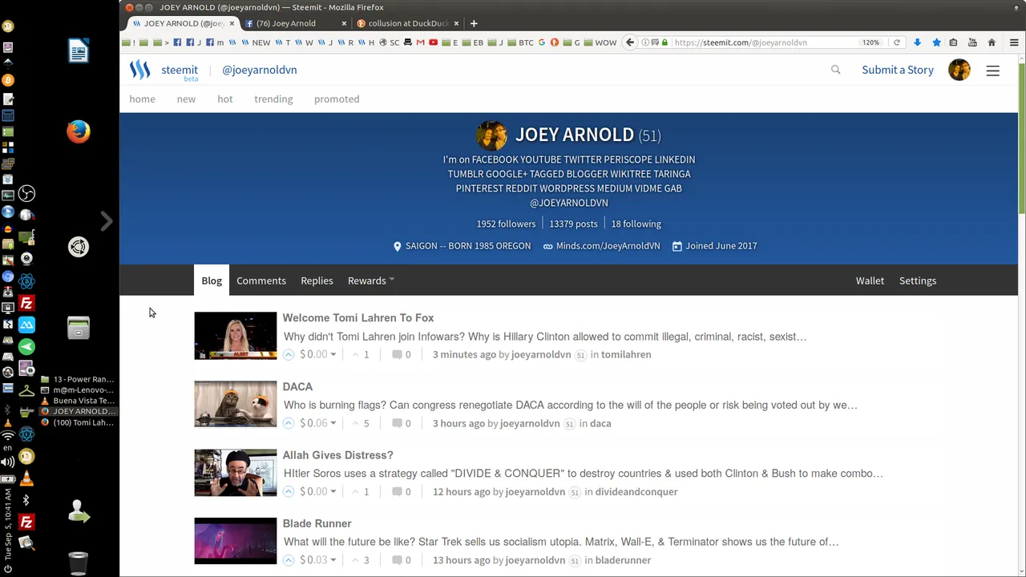
Task: Click the 18 following link
Action: coord(636,224)
